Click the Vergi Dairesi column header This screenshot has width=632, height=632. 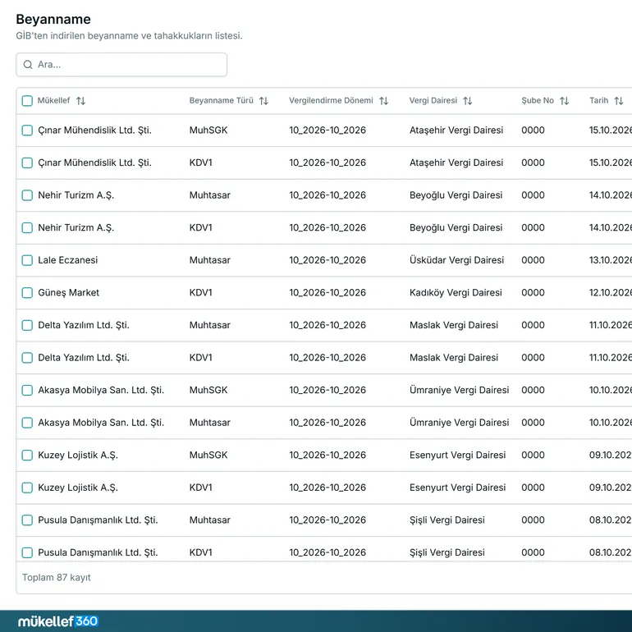[x=433, y=100]
